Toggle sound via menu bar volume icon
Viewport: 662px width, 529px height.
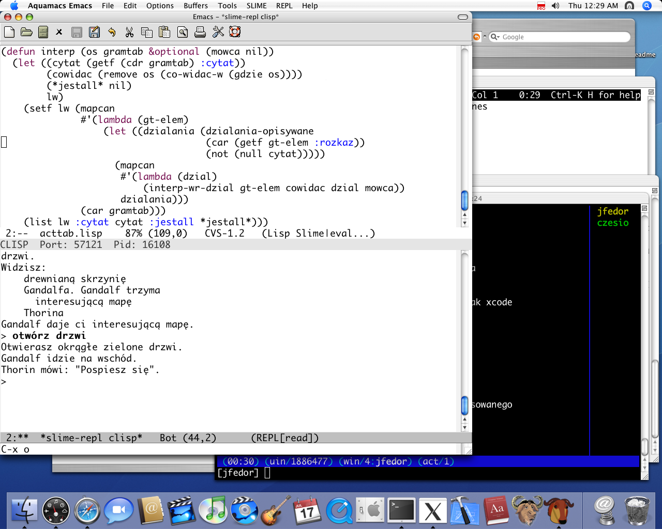pyautogui.click(x=555, y=6)
